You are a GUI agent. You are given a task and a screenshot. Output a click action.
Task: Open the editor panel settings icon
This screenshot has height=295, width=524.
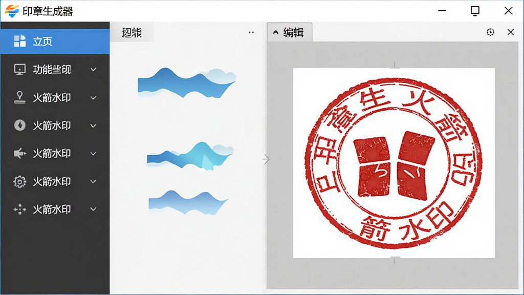pyautogui.click(x=490, y=32)
